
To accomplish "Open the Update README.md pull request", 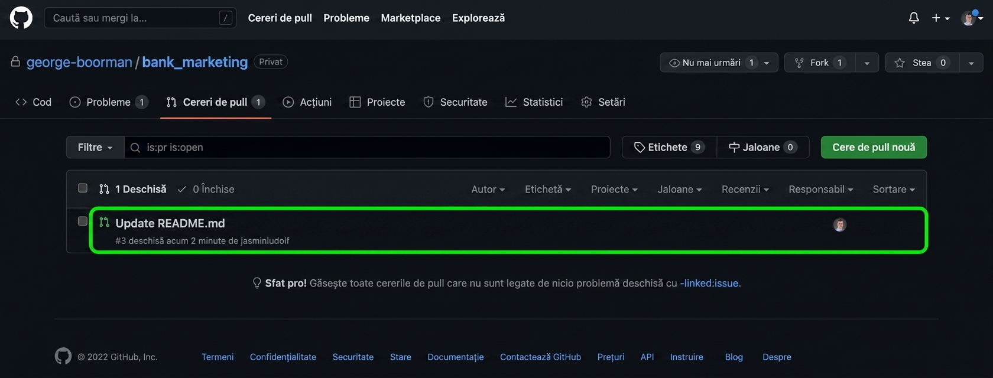I will [x=170, y=223].
